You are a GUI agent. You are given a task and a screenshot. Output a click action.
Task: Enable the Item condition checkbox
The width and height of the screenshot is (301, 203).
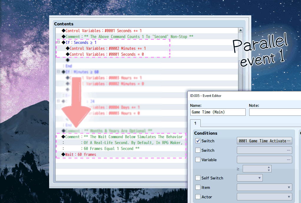tap(198, 187)
